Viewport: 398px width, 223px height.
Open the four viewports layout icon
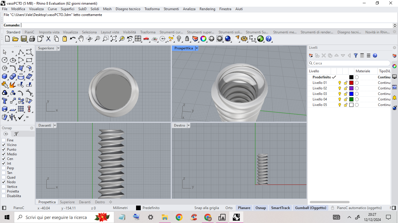[138, 39]
